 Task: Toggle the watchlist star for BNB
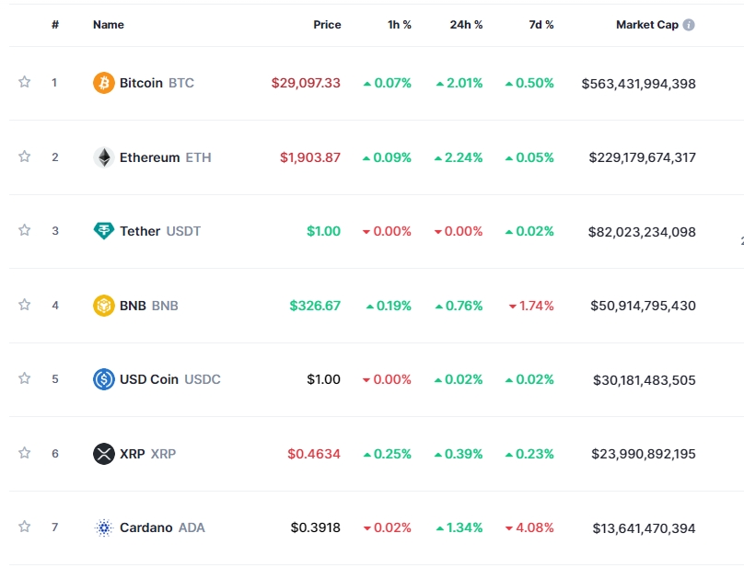[25, 305]
